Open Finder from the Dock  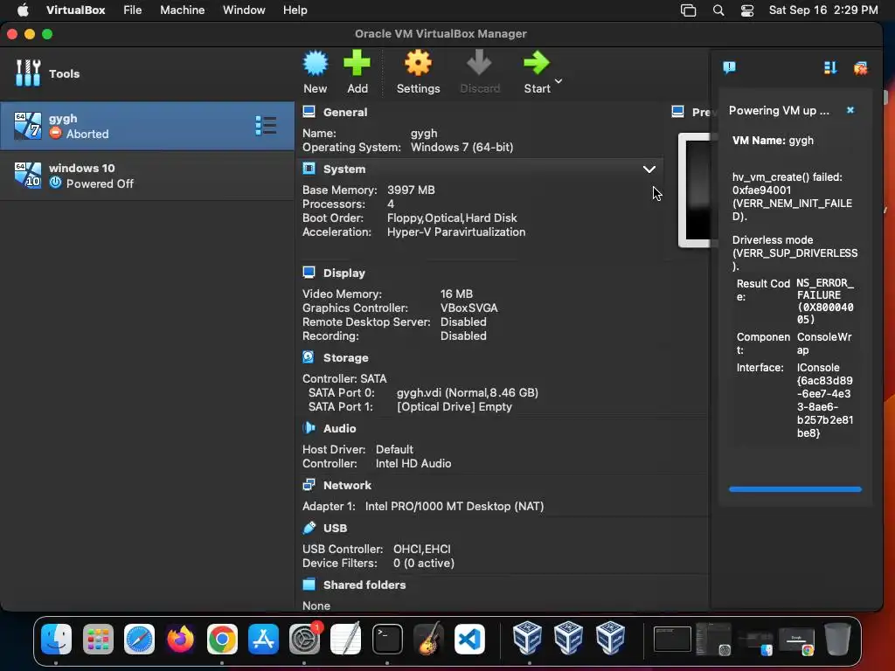56,639
